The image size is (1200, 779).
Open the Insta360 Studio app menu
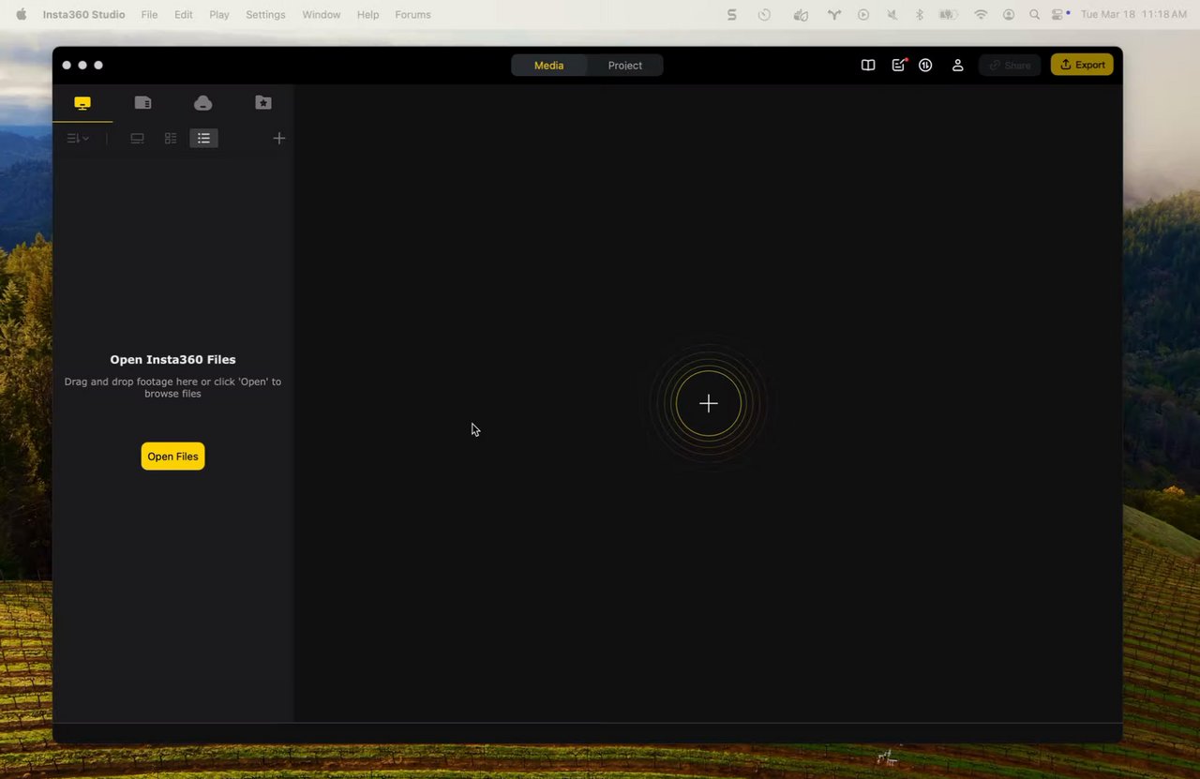(x=83, y=15)
